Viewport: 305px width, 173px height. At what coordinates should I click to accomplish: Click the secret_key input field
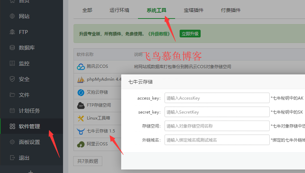click(216, 112)
